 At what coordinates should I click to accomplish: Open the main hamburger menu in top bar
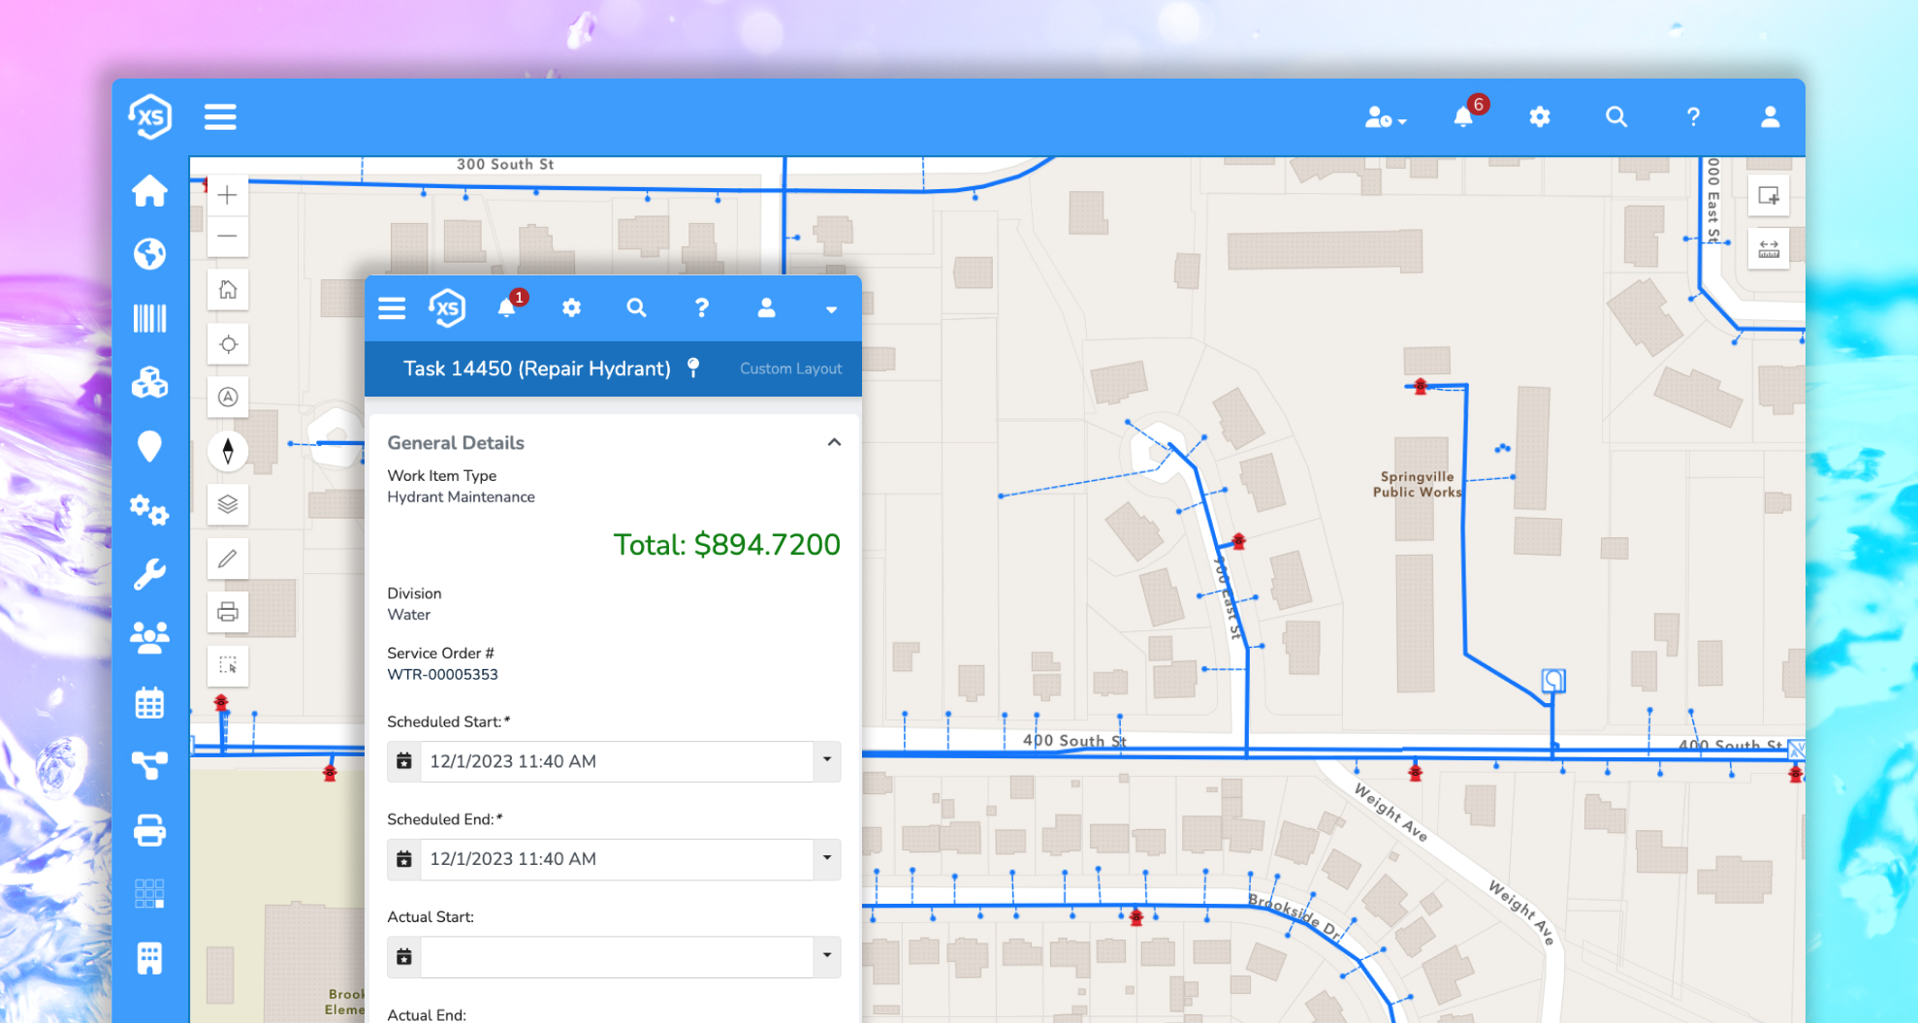(x=220, y=117)
